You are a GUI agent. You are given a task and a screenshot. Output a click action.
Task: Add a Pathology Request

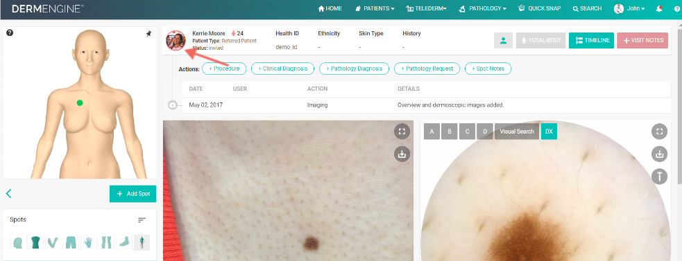click(x=427, y=69)
